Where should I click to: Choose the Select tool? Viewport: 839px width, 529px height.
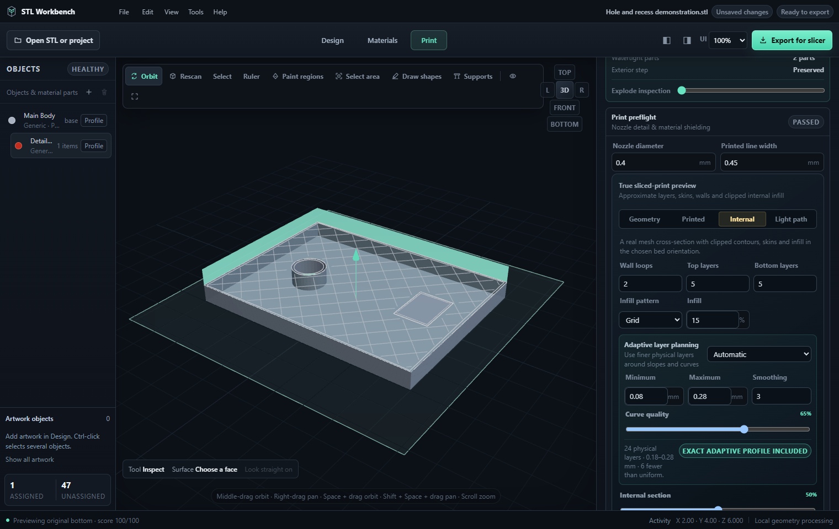tap(222, 76)
